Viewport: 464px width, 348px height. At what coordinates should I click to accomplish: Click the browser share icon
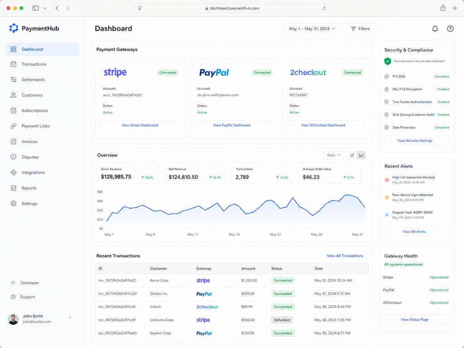pos(443,8)
